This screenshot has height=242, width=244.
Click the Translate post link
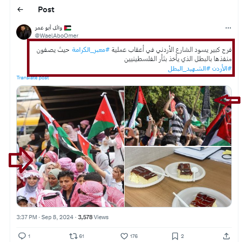pos(33,78)
